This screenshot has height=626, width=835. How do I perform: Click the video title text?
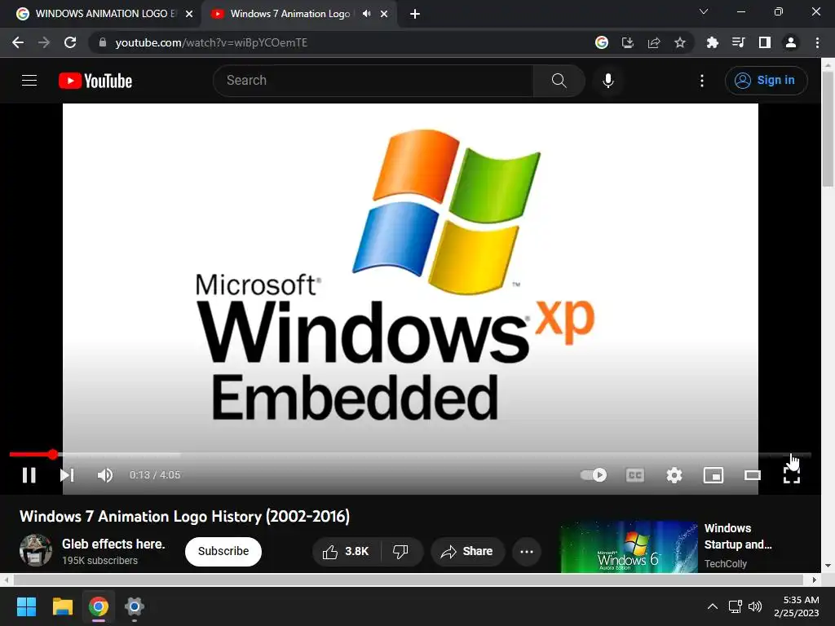click(184, 516)
